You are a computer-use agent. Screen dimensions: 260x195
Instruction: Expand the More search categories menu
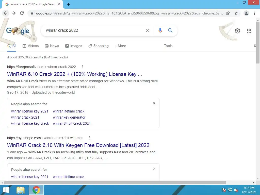[x=120, y=46]
